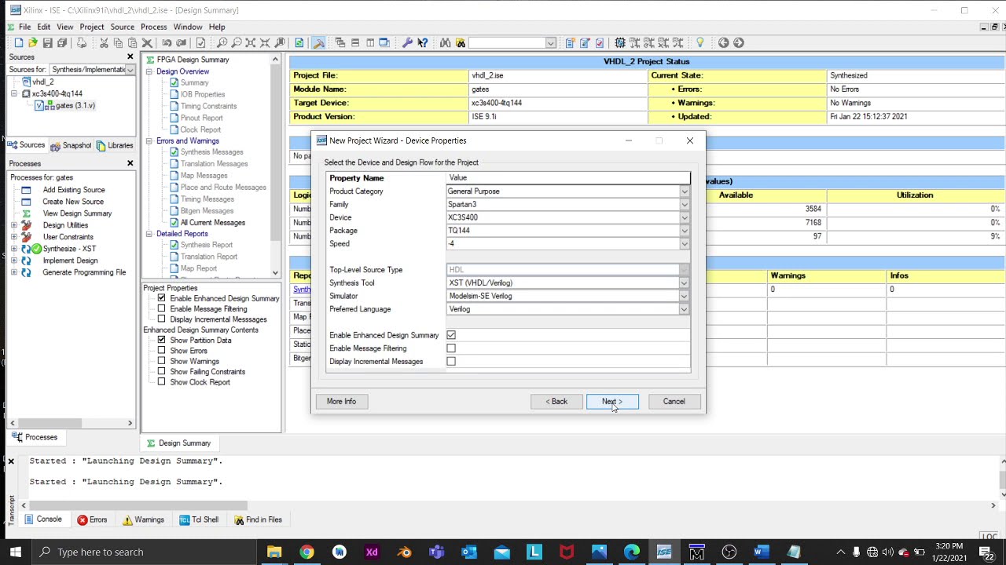Screen dimensions: 1006x565
Task: Open the ISE app on Windows taskbar
Action: [x=664, y=552]
